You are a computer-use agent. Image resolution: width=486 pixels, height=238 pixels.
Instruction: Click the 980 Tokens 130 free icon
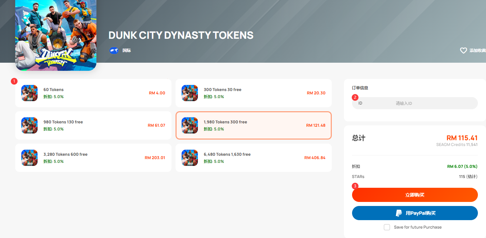click(x=29, y=125)
